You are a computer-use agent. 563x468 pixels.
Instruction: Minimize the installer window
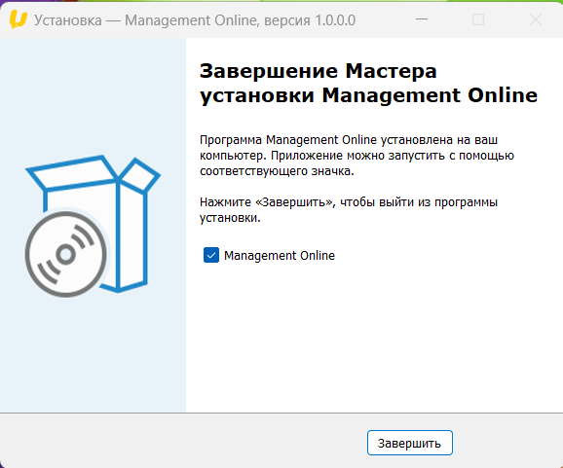click(422, 19)
